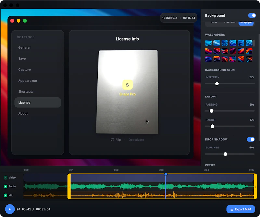Select the sixth wallpaper in the bottom row

click(249, 59)
